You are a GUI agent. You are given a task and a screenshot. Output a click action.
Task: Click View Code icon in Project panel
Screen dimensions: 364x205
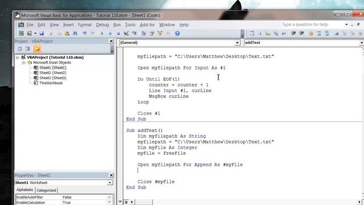pos(20,49)
